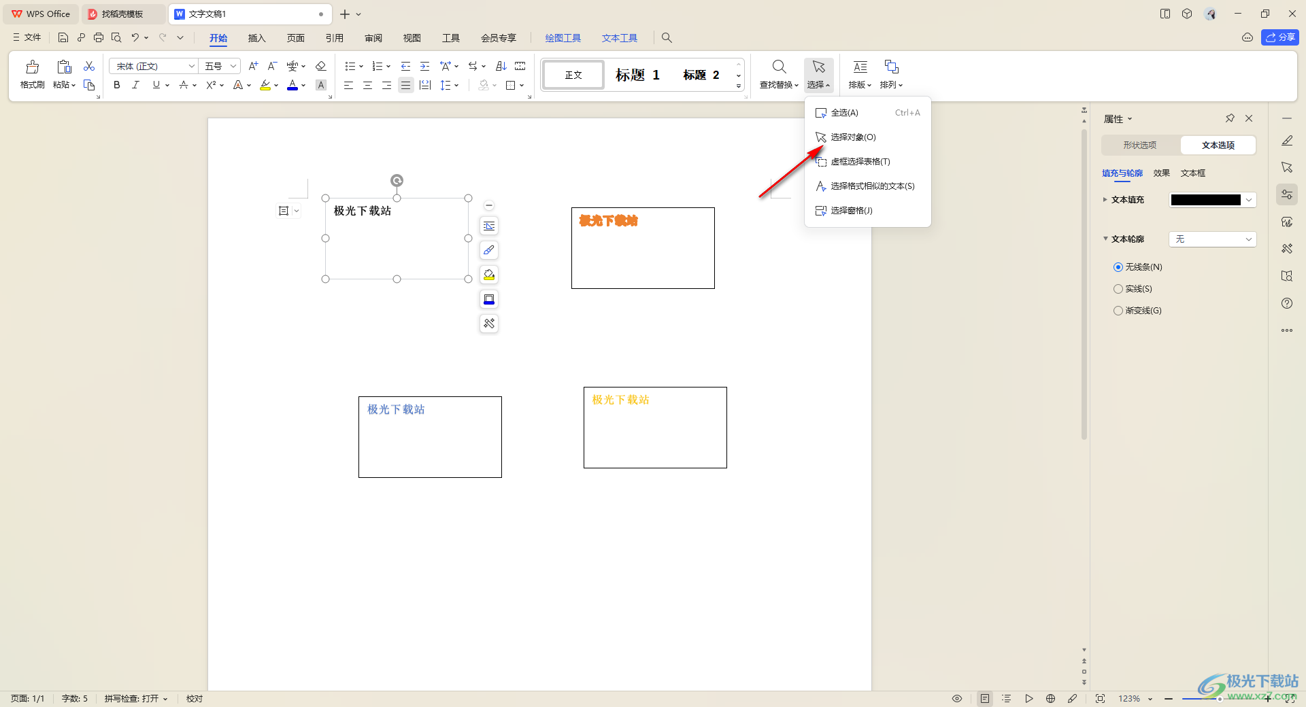Viewport: 1306px width, 707px height.
Task: Click the print icon in quick toolbar
Action: [99, 38]
